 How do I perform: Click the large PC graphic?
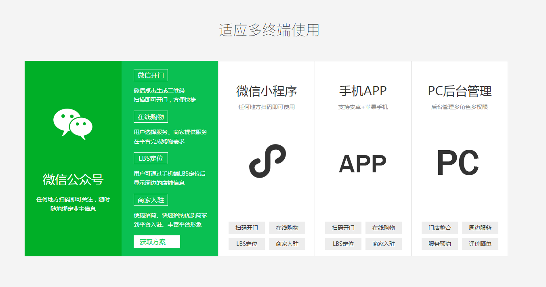458,163
